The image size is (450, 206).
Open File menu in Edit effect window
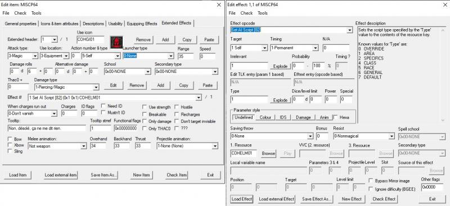pos(232,13)
